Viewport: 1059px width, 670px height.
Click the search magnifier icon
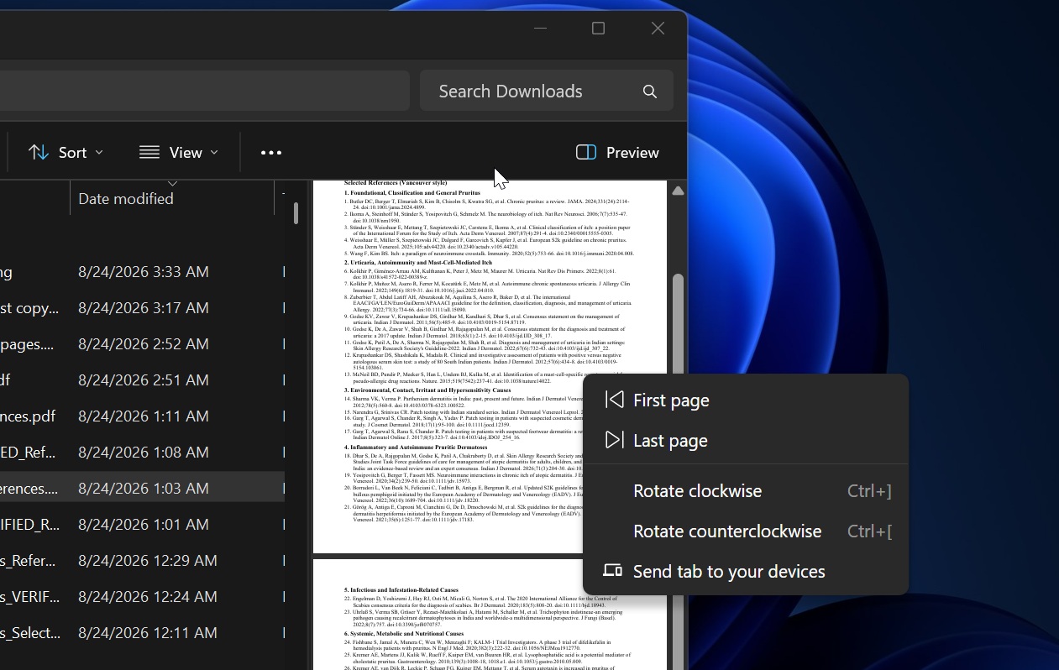[649, 92]
